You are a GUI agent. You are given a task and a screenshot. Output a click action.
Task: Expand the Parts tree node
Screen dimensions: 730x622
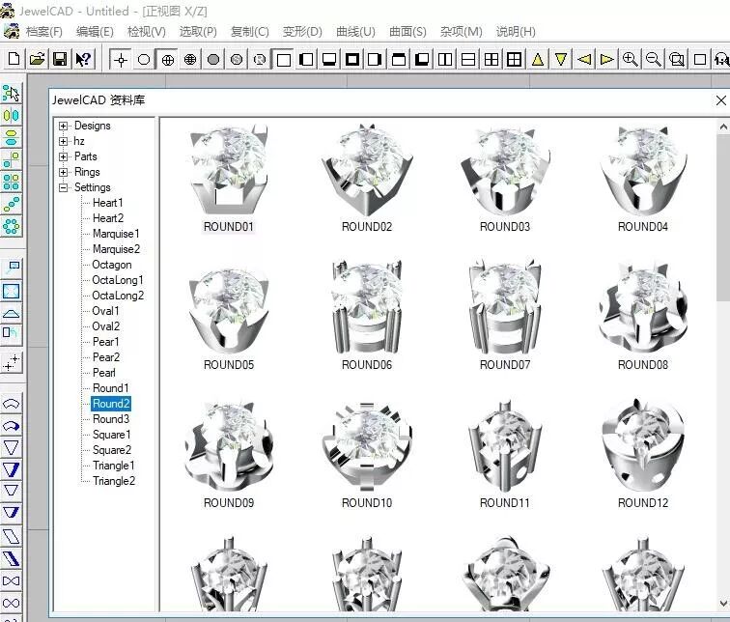pyautogui.click(x=64, y=156)
